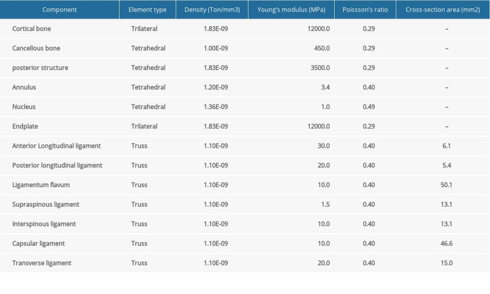Viewport: 490px width, 294px height.
Task: Click the Component column header
Action: [59, 10]
